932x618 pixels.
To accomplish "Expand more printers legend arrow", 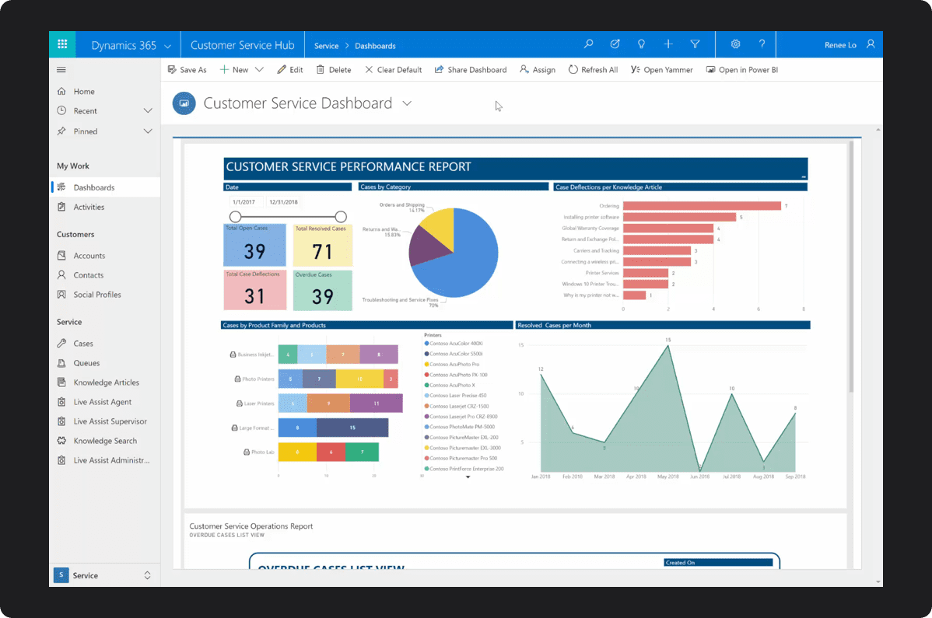I will coord(468,477).
